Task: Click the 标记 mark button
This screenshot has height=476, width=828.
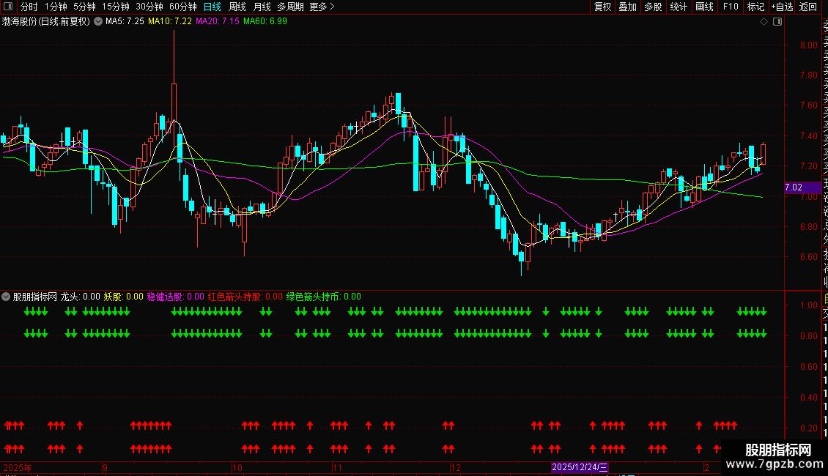Action: pos(755,7)
